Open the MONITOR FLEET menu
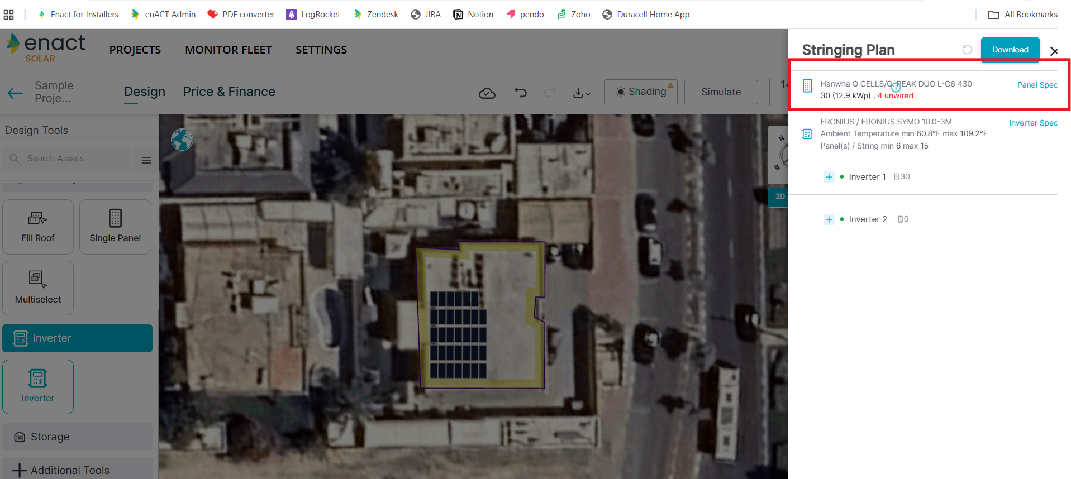 pos(229,50)
